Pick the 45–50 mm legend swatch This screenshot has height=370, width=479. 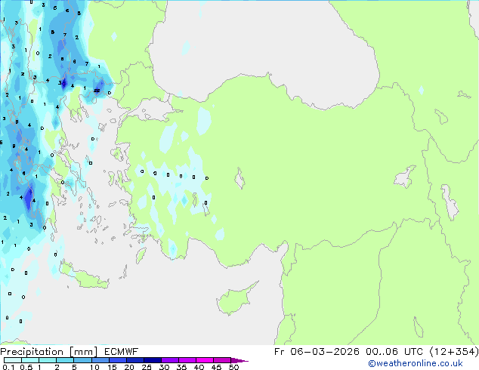pos(222,360)
